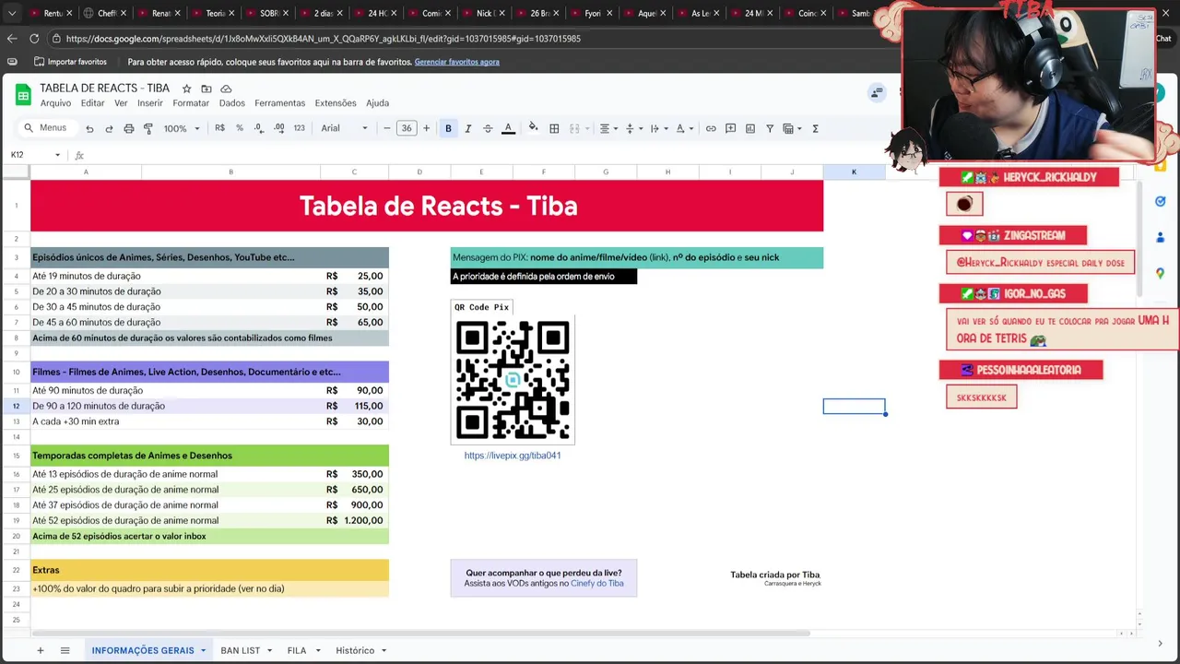
Task: Click Importar favoritos bookmark
Action: 70,62
